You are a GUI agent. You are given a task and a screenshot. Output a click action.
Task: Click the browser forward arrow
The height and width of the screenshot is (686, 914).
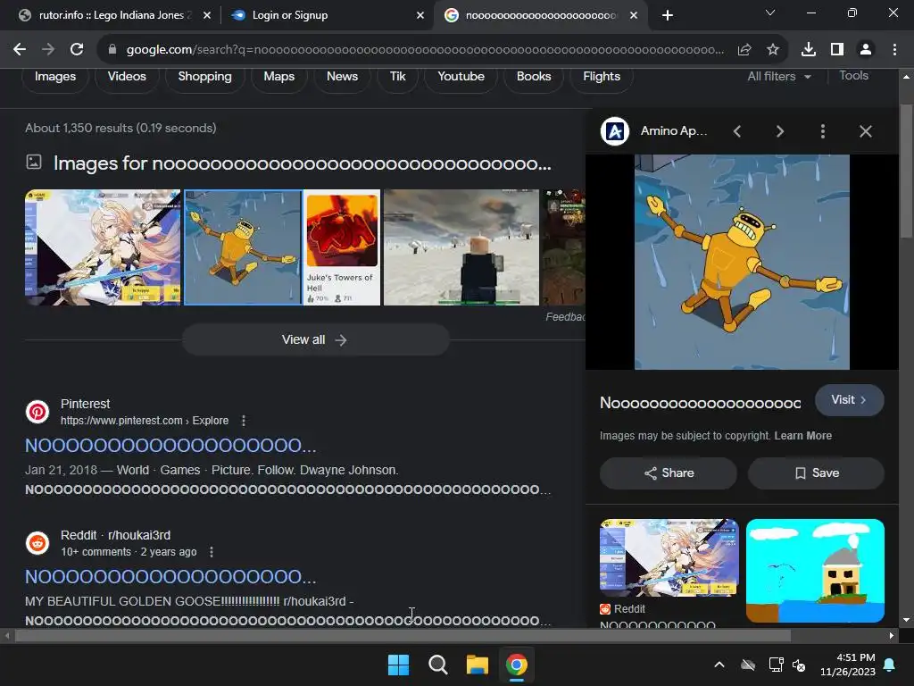pyautogui.click(x=48, y=50)
